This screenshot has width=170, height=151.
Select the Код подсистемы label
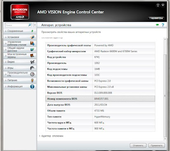coord(57,69)
